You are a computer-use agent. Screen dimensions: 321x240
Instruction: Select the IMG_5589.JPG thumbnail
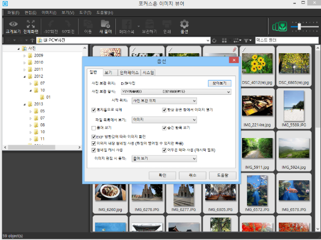coord(294,108)
